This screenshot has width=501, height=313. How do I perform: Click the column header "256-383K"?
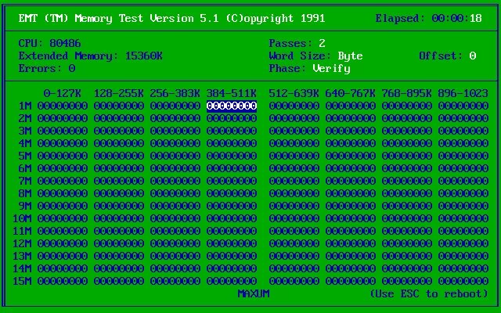[x=175, y=93]
